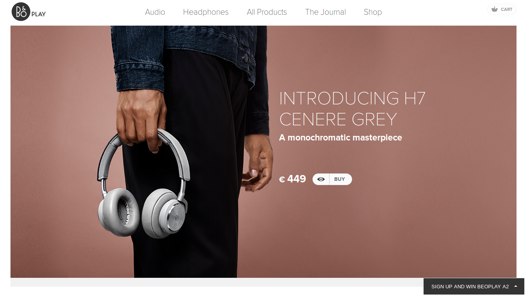This screenshot has width=527, height=298.
Task: Expand the sign-up bar with up arrow
Action: point(516,286)
